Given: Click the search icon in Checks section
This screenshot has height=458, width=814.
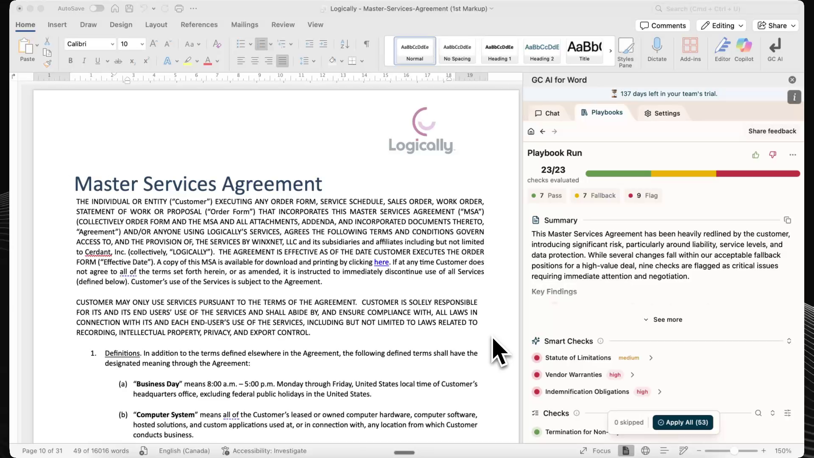Looking at the screenshot, I should tap(758, 413).
